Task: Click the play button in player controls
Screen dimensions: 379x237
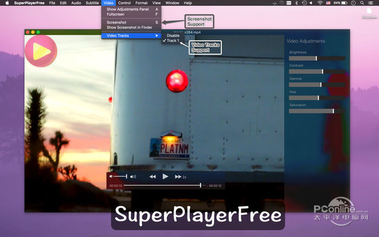Action: (x=165, y=176)
